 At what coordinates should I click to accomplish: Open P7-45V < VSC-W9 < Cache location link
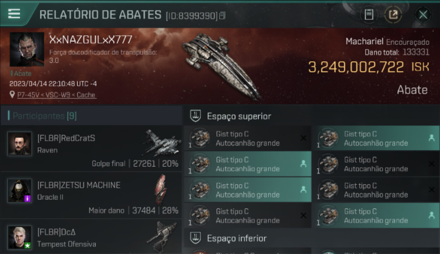click(56, 95)
